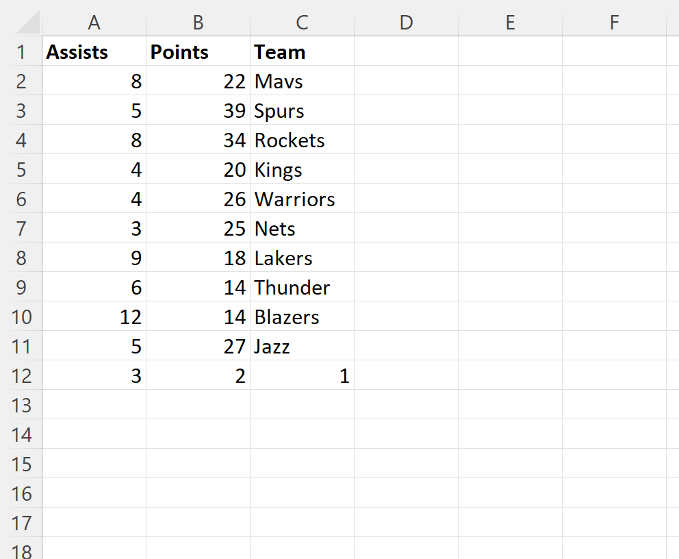Select the Points header cell
Image resolution: width=679 pixels, height=559 pixels.
(198, 52)
